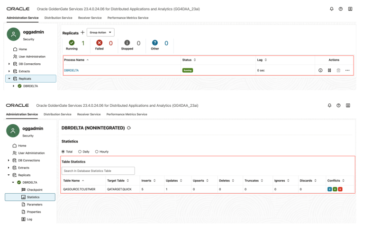Collapse DBRDELTA node in the DBRDELTA statistics sidebar
Viewport: 372px width, 230px height.
[13, 182]
